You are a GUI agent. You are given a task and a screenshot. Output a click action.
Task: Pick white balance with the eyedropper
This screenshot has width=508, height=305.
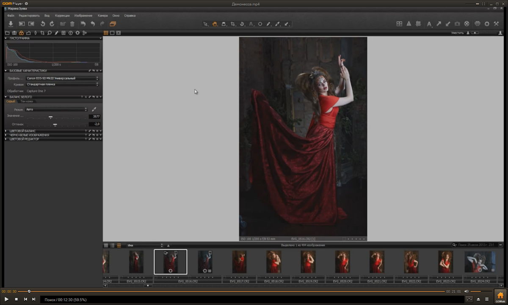point(94,110)
